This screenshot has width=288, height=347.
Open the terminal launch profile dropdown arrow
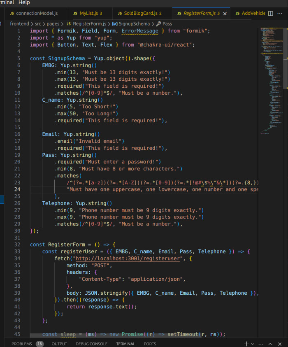point(252,344)
